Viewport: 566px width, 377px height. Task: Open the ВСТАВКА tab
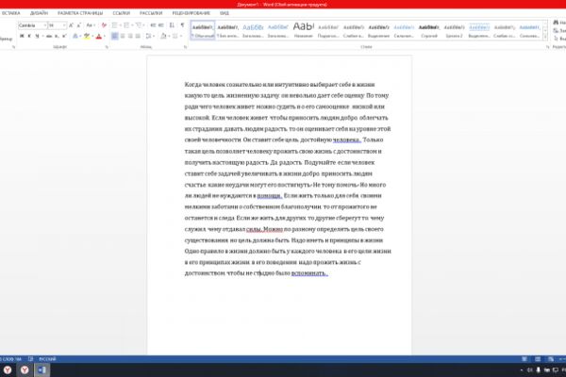tap(10, 13)
